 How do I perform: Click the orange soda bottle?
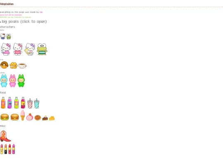[x=3, y=103]
